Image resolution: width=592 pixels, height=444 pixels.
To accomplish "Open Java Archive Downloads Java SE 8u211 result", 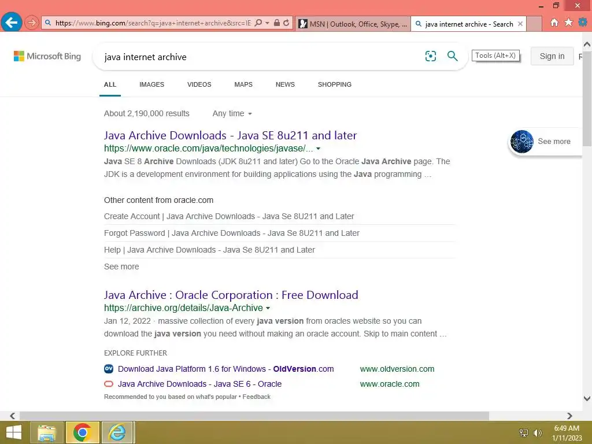I will point(230,135).
